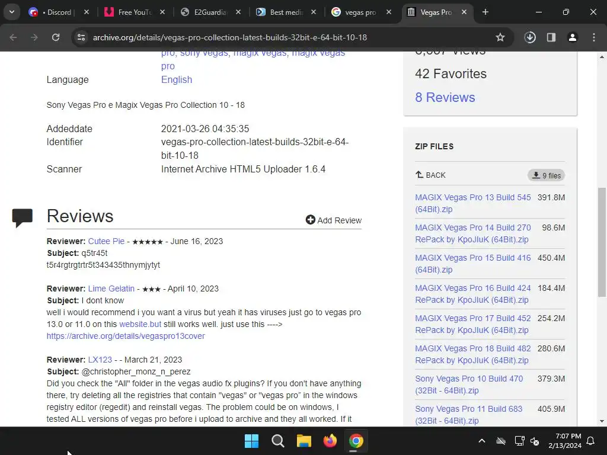The image size is (607, 455).
Task: Download all 9 files button
Action: coord(546,175)
